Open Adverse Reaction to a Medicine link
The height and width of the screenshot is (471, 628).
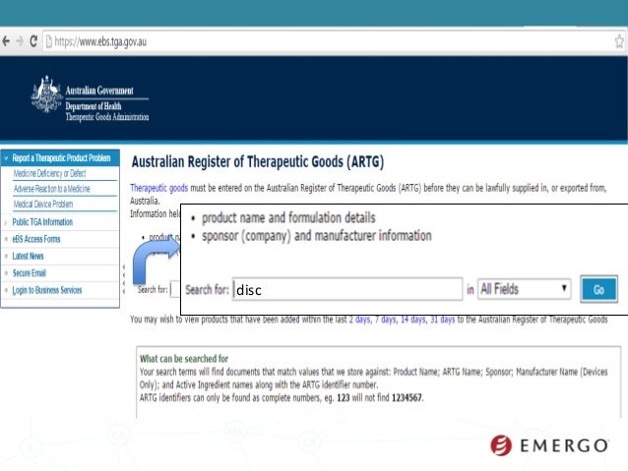pos(51,189)
